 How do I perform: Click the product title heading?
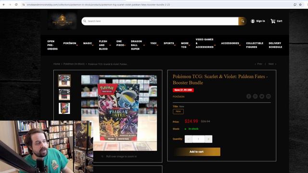point(220,79)
